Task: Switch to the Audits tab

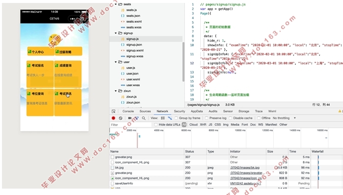Action: 213,111
